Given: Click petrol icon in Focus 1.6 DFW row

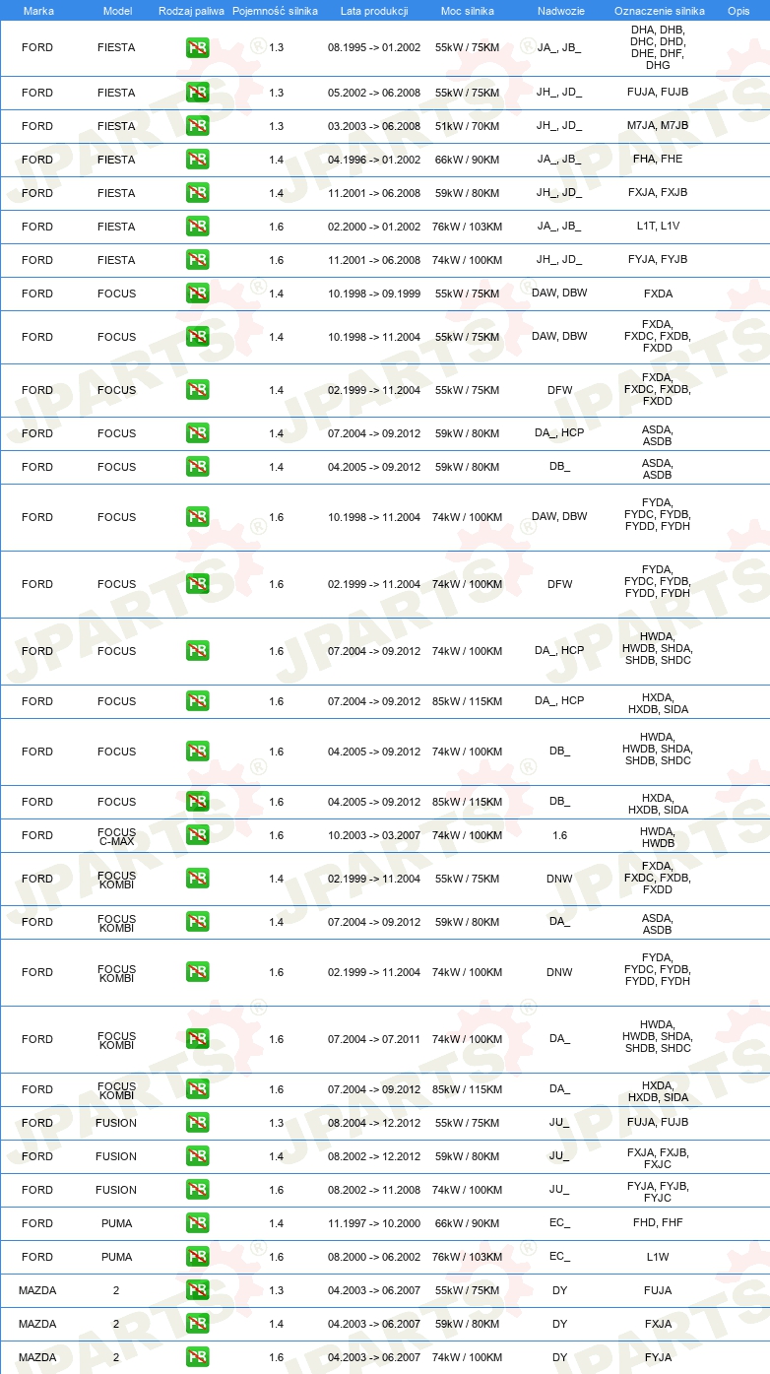Looking at the screenshot, I should (198, 584).
